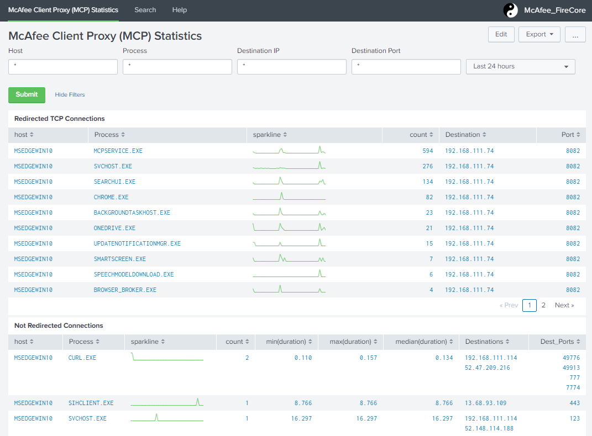Screen dimensions: 592x436
Task: Click BROWSER_BROKER.EXE process cell
Action: [x=125, y=290]
